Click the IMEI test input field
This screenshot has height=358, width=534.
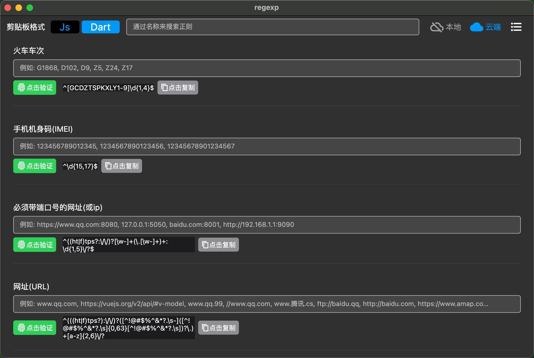click(267, 146)
